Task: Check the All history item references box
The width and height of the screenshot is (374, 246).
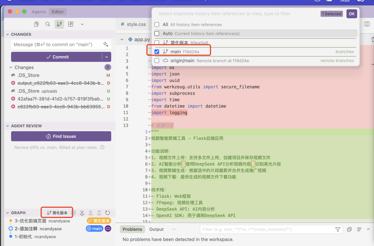Action: point(157,25)
